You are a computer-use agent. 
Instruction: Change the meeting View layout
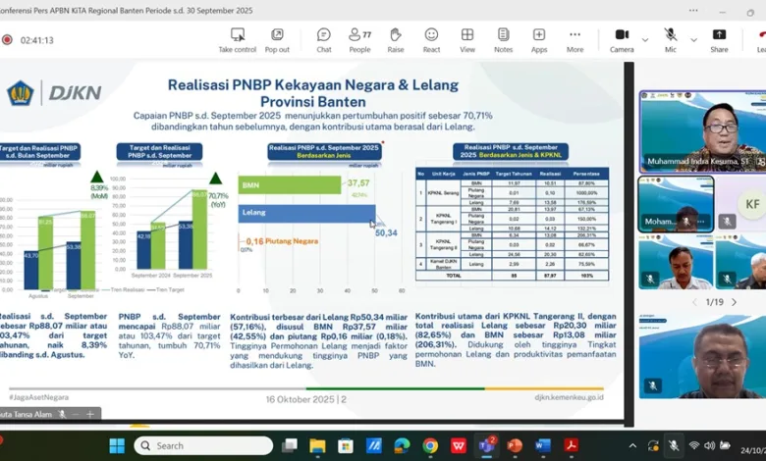coord(467,38)
